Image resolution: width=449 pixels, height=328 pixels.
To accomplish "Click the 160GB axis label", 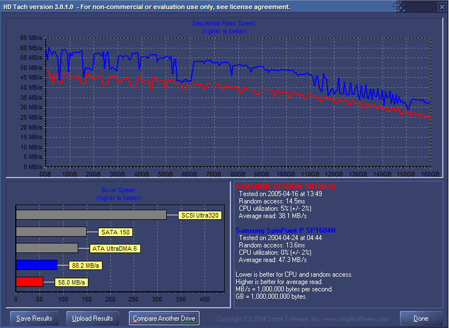I will (x=430, y=174).
